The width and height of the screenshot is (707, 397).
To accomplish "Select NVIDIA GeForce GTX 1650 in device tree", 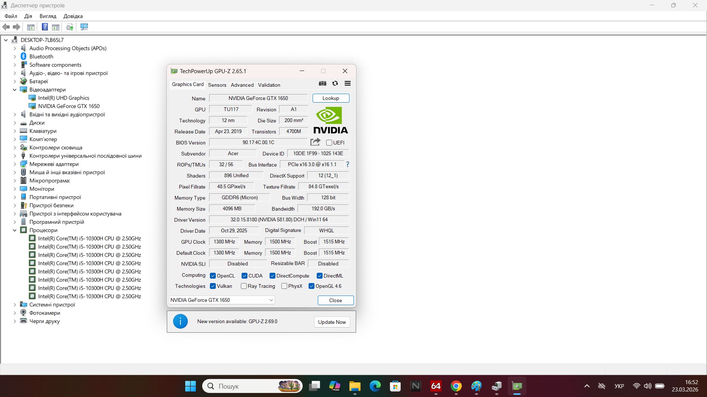I will [69, 106].
